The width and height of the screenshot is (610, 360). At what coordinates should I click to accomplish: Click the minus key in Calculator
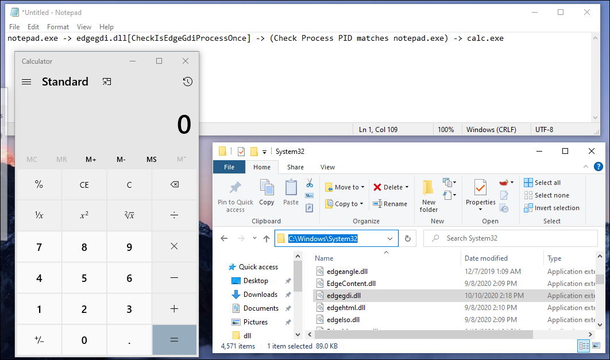(174, 277)
